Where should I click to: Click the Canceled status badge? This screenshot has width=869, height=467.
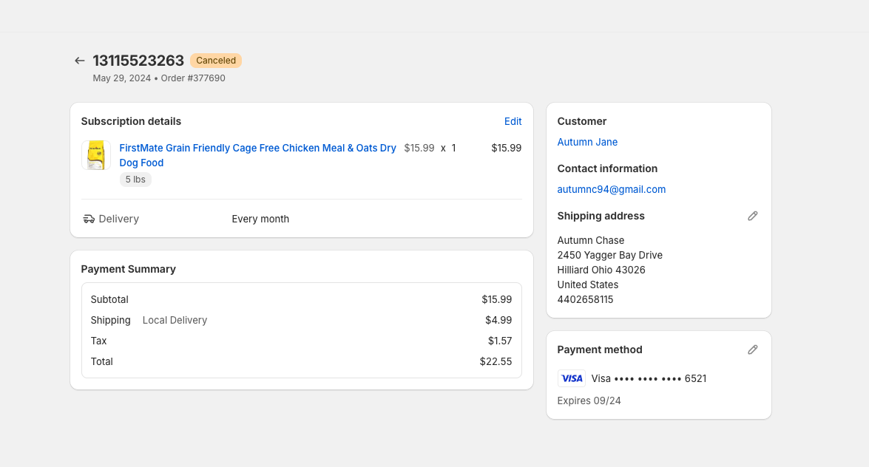(x=216, y=61)
